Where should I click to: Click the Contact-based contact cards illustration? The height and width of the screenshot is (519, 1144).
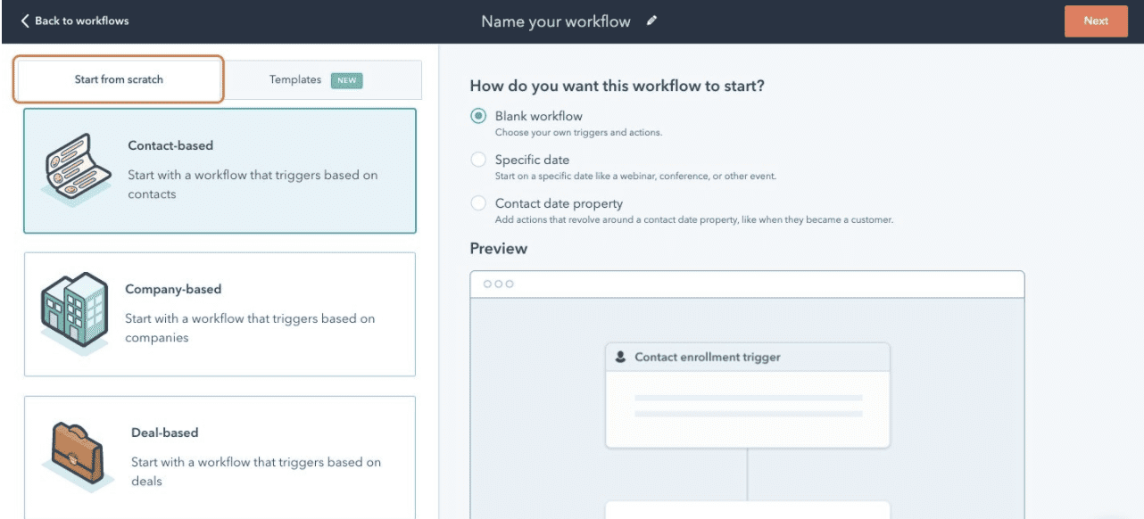[78, 170]
